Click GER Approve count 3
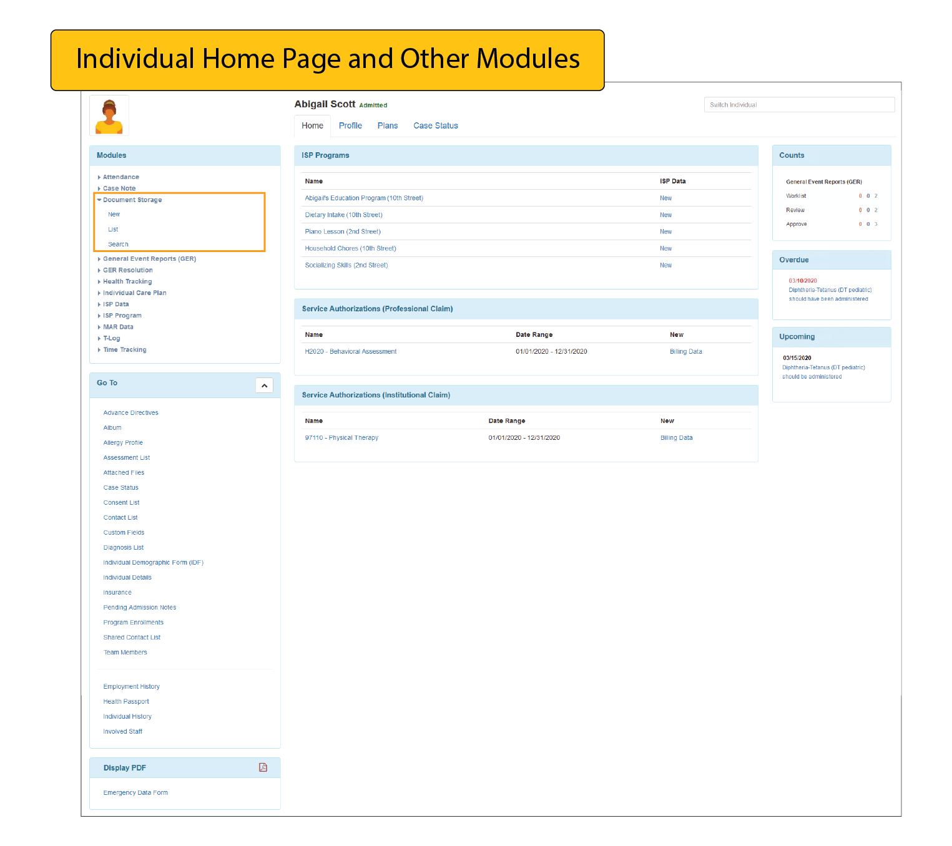This screenshot has width=952, height=846. pos(876,225)
